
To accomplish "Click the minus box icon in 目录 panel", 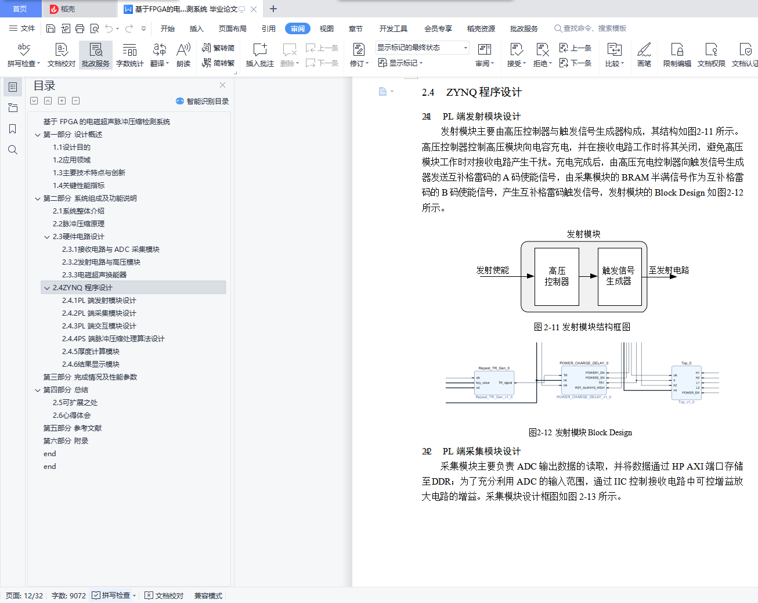I will 76,101.
